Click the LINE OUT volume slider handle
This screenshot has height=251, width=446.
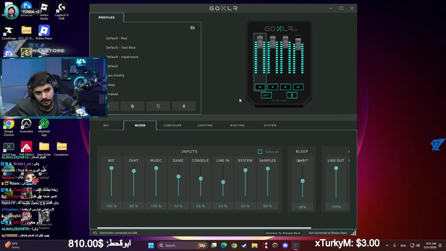pyautogui.click(x=336, y=168)
